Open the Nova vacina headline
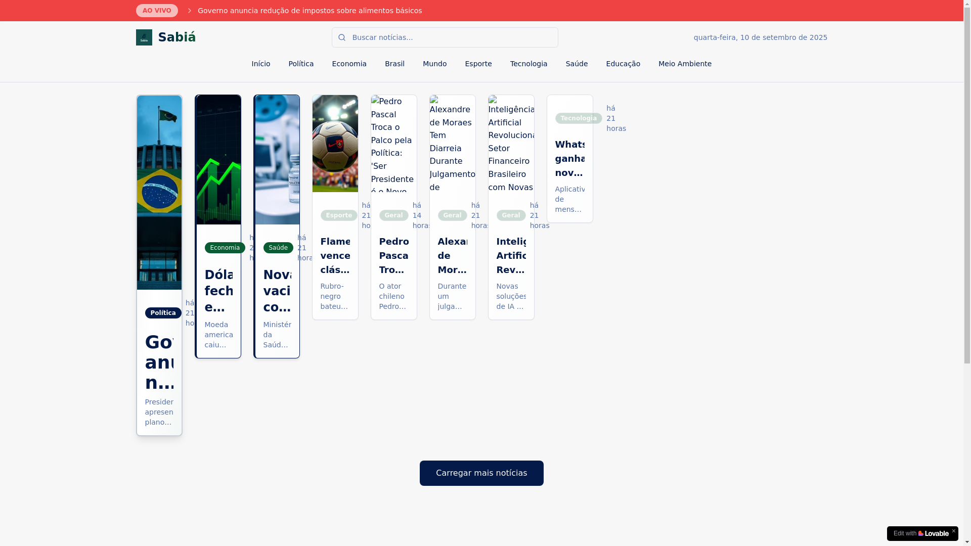Image resolution: width=971 pixels, height=546 pixels. (277, 291)
